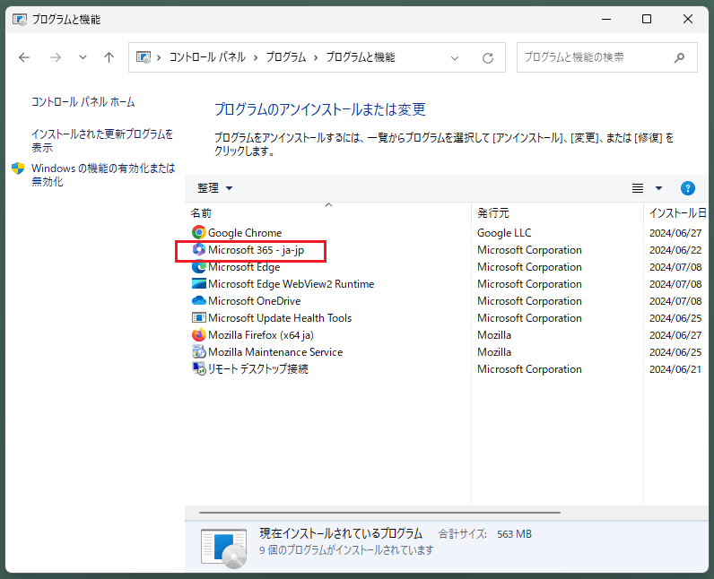Select Google Chrome in the program list

[x=245, y=233]
